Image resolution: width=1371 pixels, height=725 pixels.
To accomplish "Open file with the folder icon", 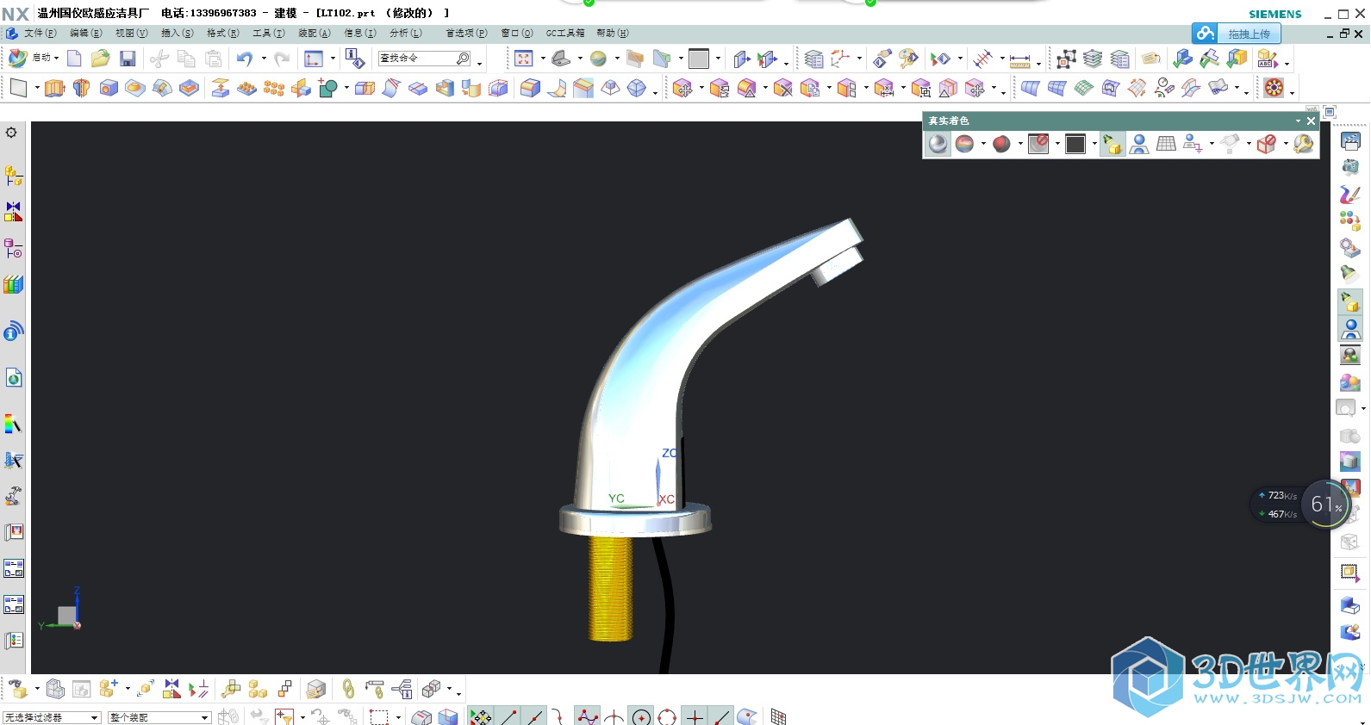I will 101,59.
